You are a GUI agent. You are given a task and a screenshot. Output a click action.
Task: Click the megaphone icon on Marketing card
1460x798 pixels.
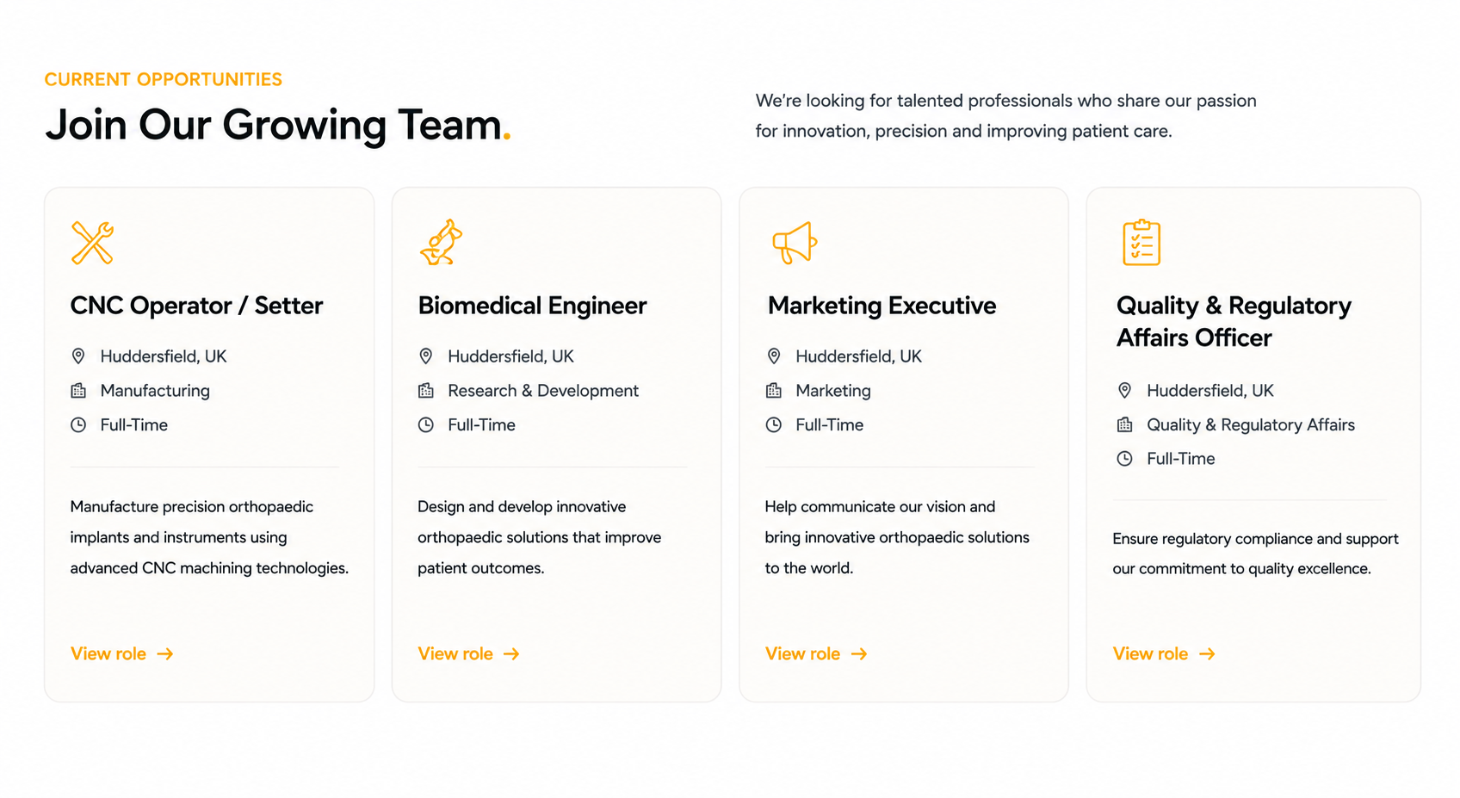pos(794,243)
